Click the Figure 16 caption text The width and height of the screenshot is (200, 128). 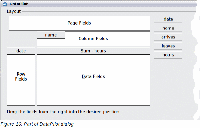click(37, 124)
